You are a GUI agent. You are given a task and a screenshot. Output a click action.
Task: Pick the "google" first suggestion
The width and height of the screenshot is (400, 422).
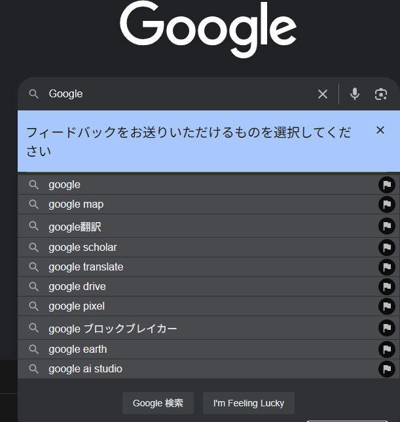click(198, 185)
